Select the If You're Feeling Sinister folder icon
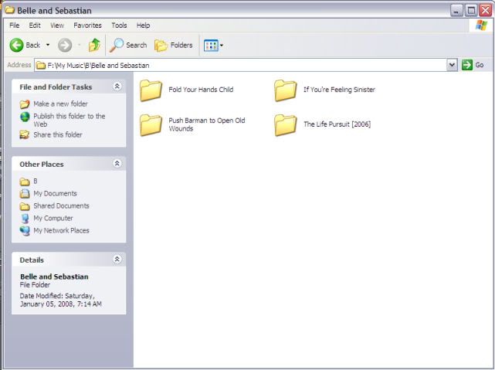 coord(286,90)
